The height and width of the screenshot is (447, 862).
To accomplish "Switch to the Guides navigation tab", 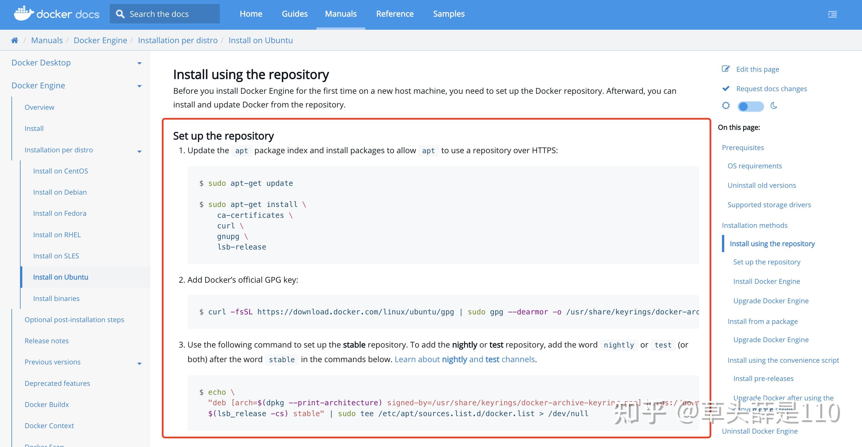I will [x=294, y=14].
